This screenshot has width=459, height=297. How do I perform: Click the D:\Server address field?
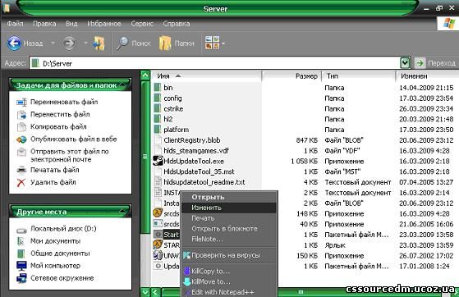tap(215, 63)
